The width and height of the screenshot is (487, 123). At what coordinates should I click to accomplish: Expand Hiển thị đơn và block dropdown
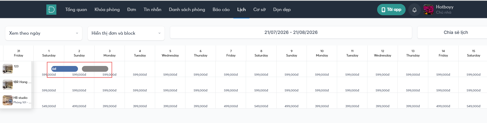(126, 33)
